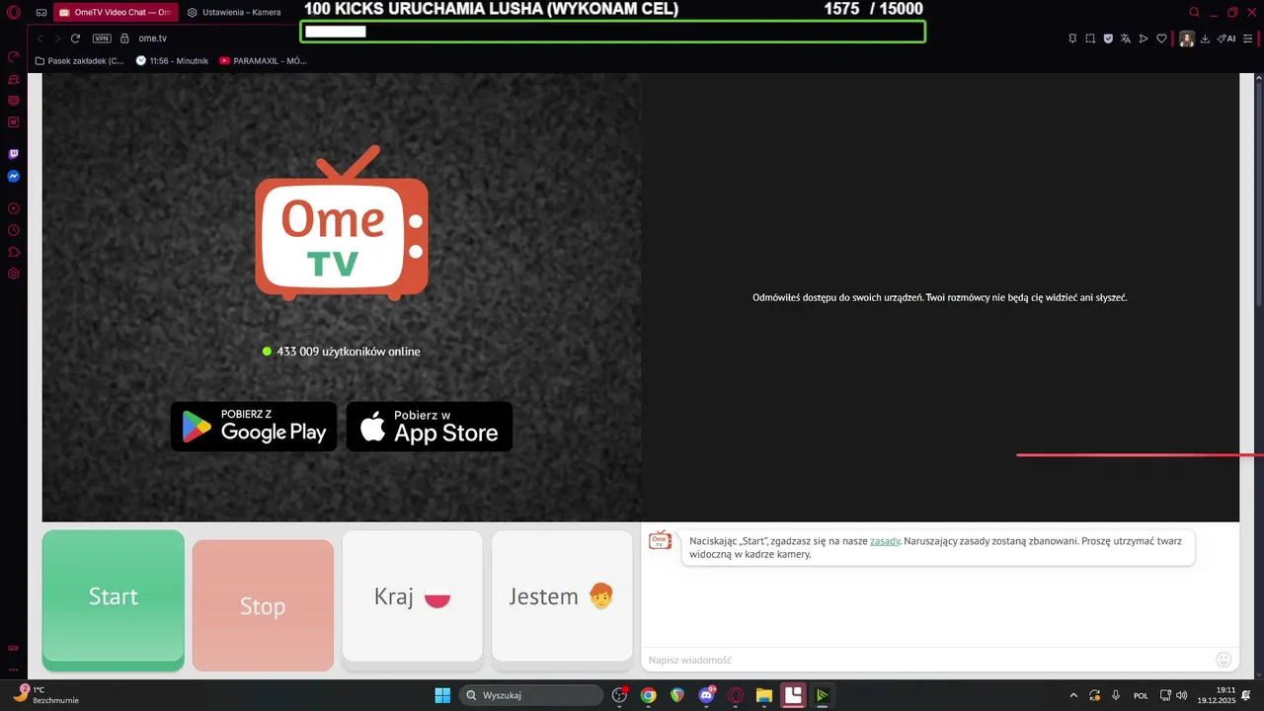Open the Windows Start menu

442,695
